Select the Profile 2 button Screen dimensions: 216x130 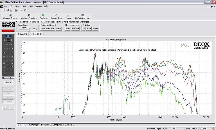click(8, 97)
